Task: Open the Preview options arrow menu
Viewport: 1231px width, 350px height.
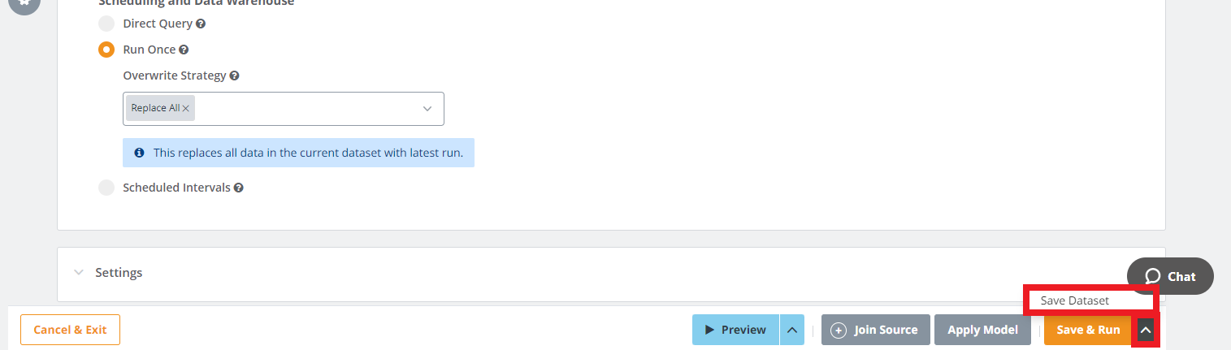Action: click(792, 330)
